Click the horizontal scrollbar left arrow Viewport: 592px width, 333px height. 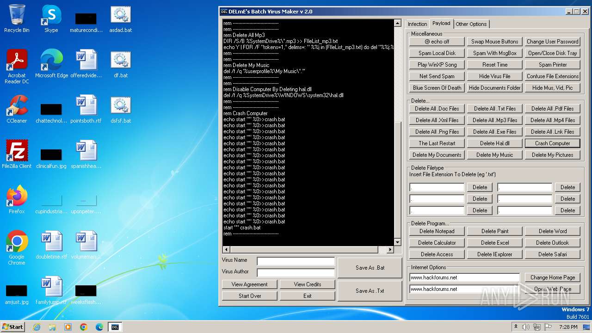pyautogui.click(x=226, y=250)
